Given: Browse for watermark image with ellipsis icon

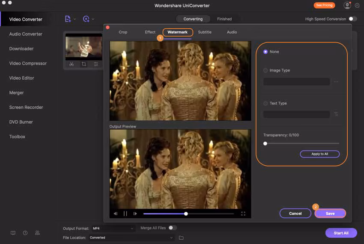Looking at the screenshot, I should tap(336, 81).
